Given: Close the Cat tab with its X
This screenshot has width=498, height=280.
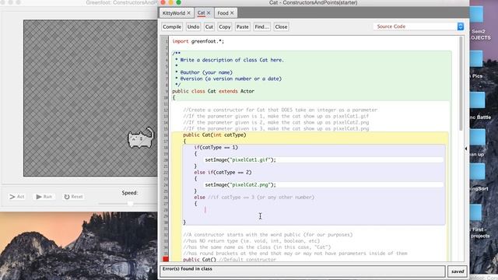Looking at the screenshot, I should pos(209,13).
